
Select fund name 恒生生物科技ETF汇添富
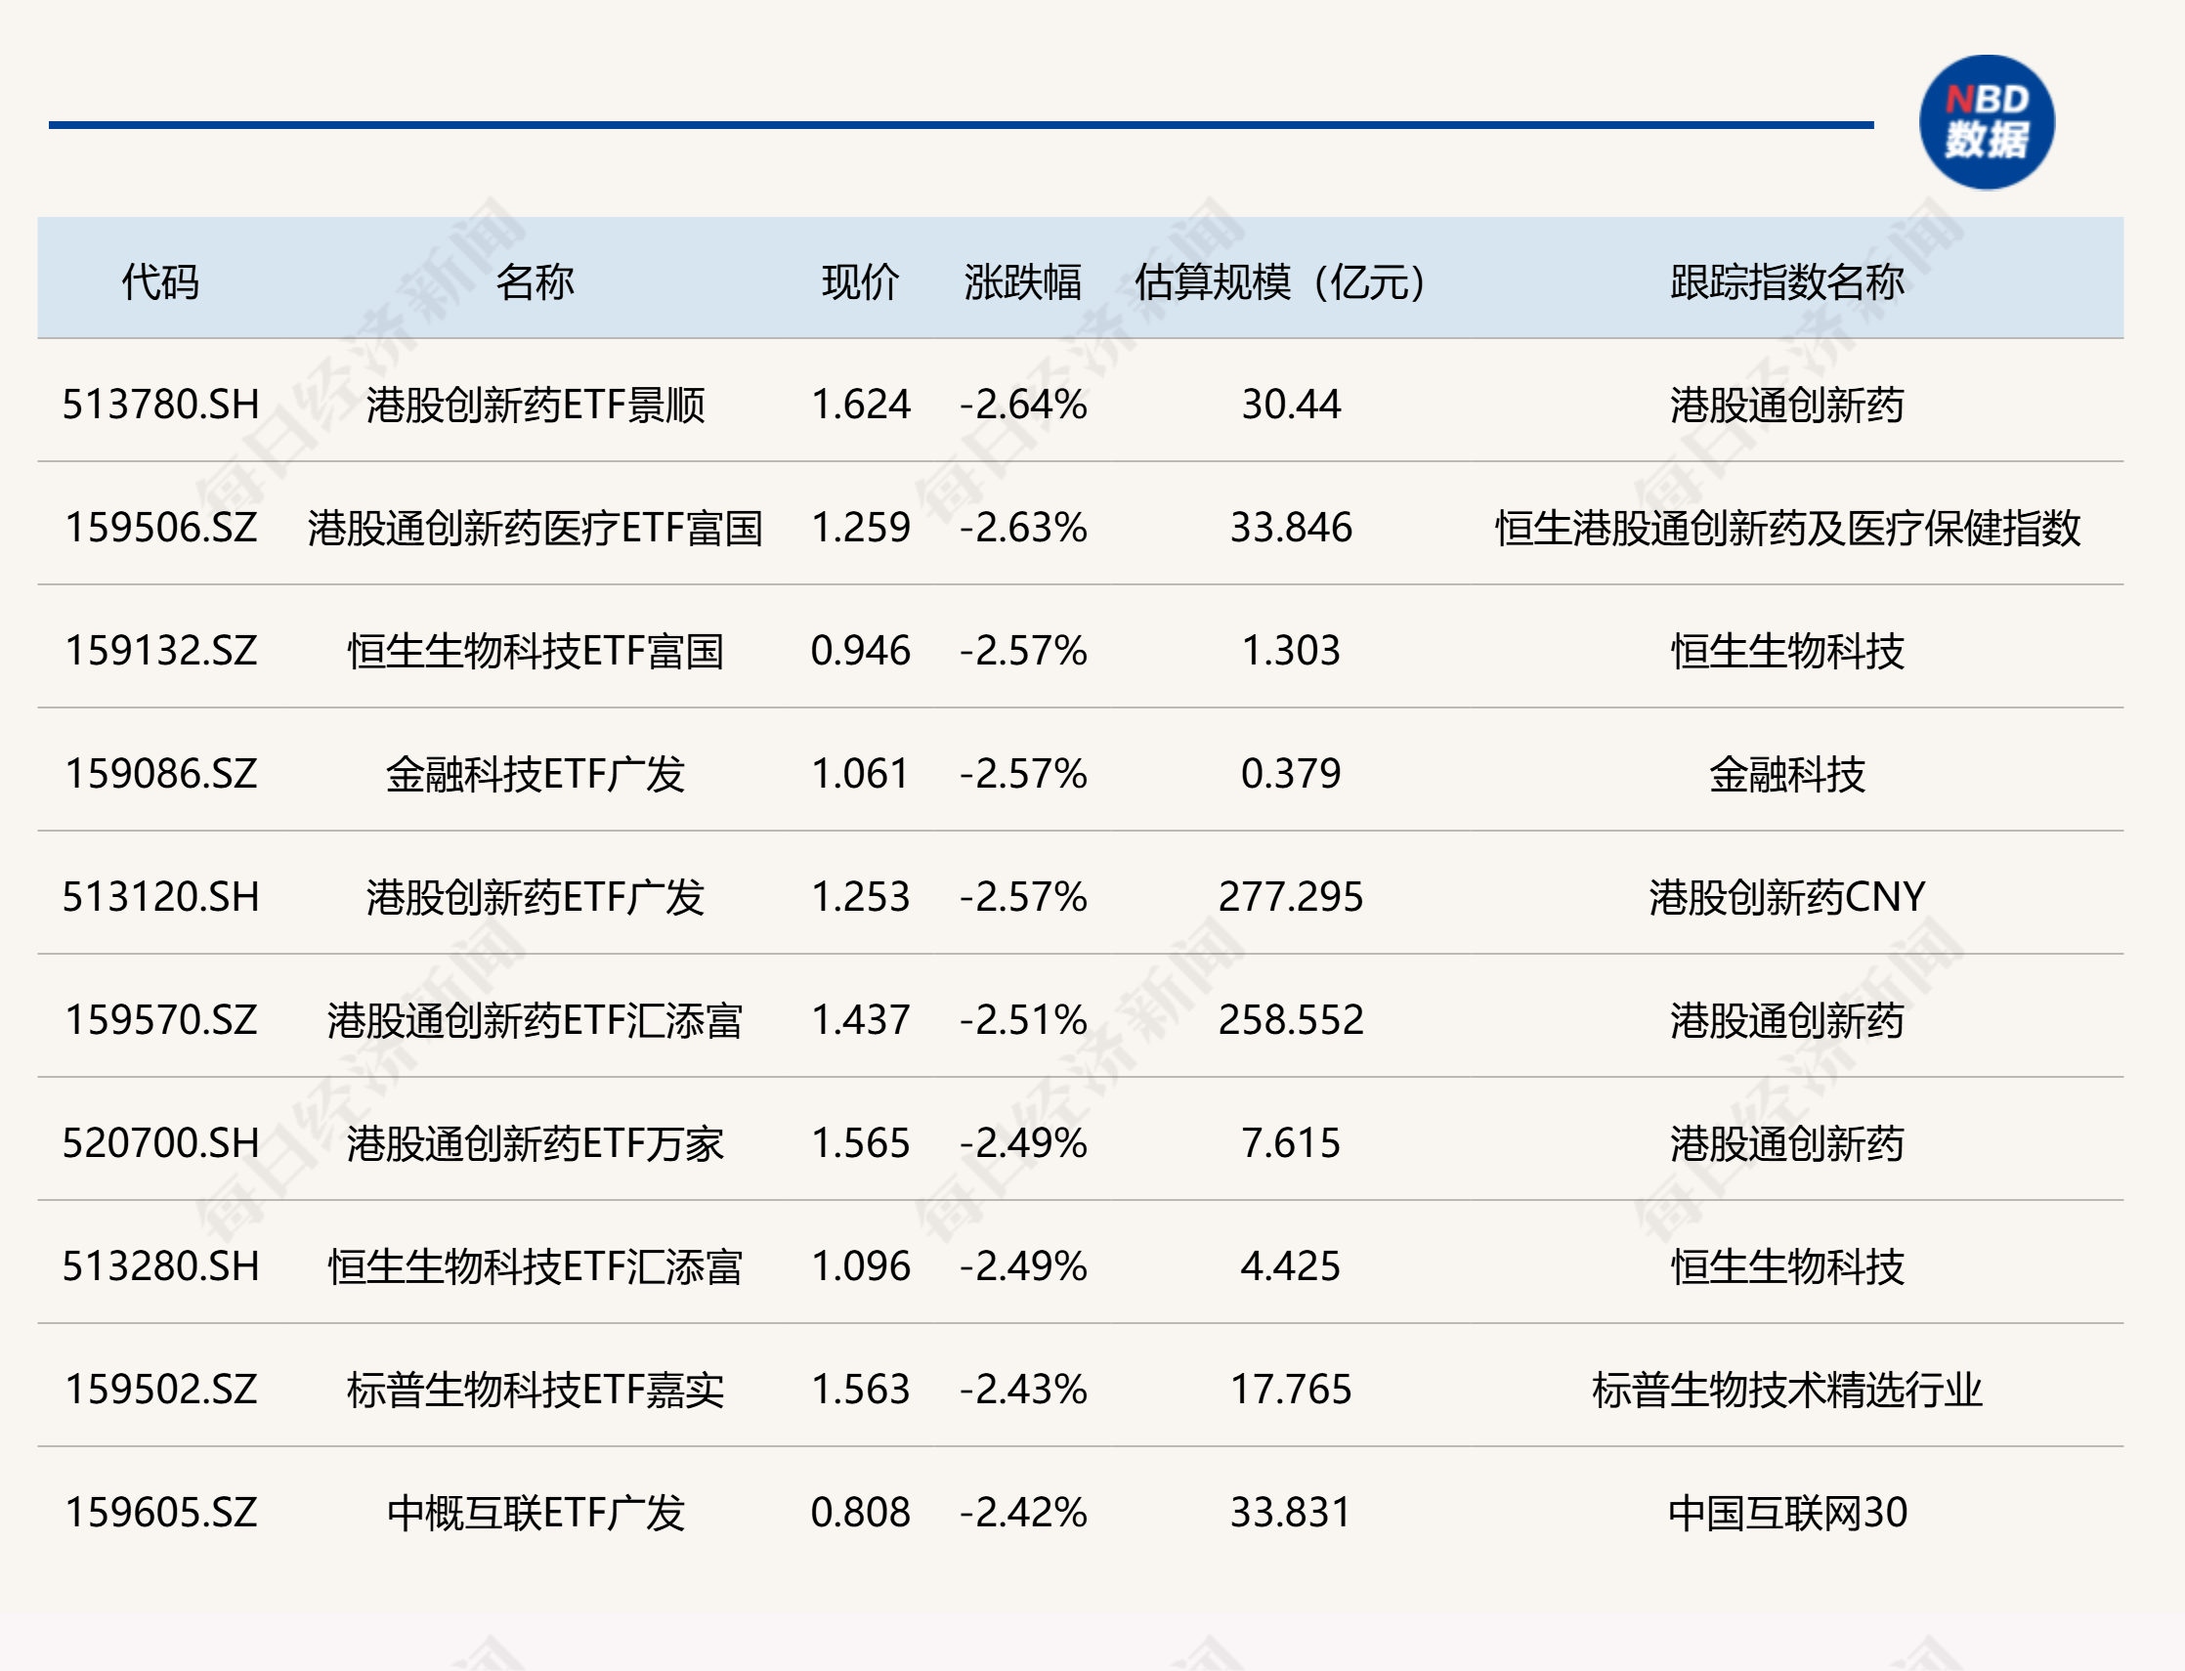[536, 1267]
